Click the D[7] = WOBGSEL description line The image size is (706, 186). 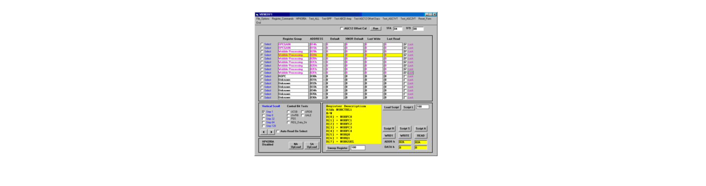click(340, 142)
